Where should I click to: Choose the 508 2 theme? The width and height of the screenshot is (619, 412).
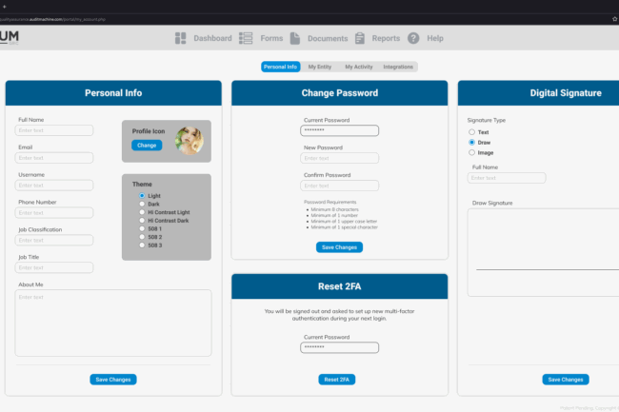(142, 237)
